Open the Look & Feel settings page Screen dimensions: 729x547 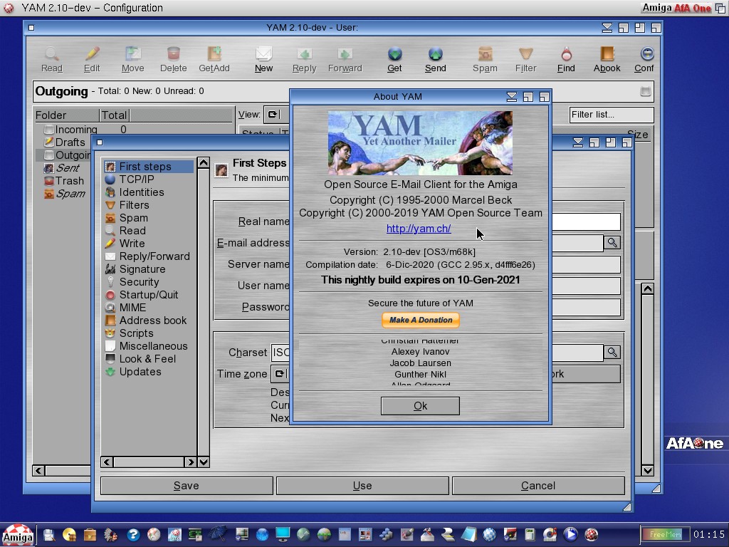pyautogui.click(x=147, y=359)
